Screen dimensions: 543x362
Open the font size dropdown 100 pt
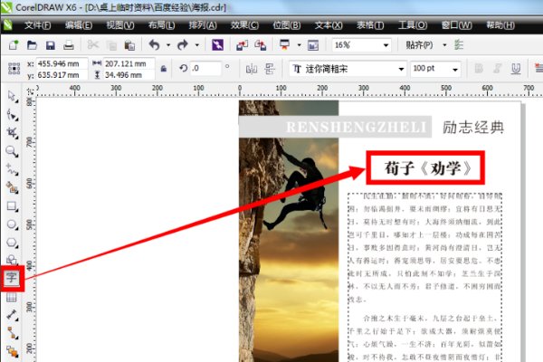455,70
